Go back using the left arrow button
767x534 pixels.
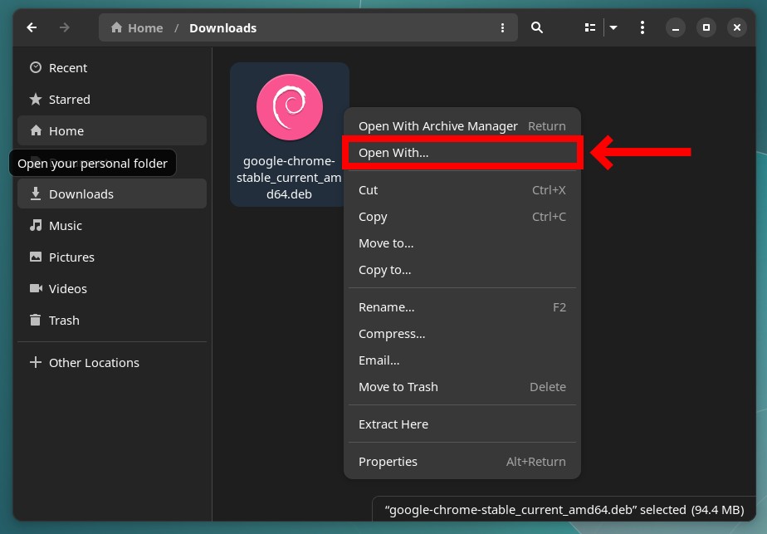(32, 28)
